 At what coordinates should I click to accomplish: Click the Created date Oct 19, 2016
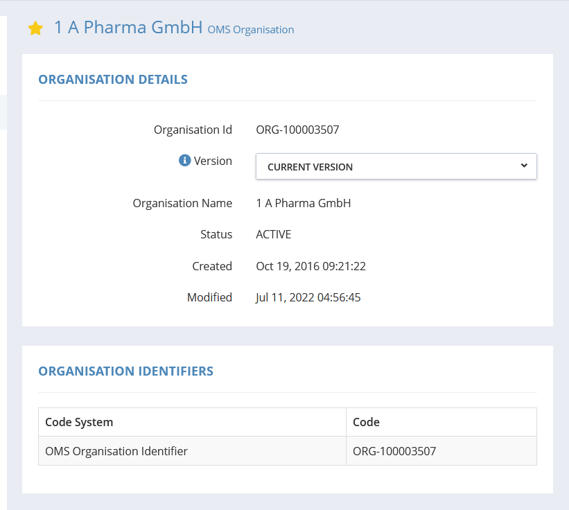click(x=310, y=266)
